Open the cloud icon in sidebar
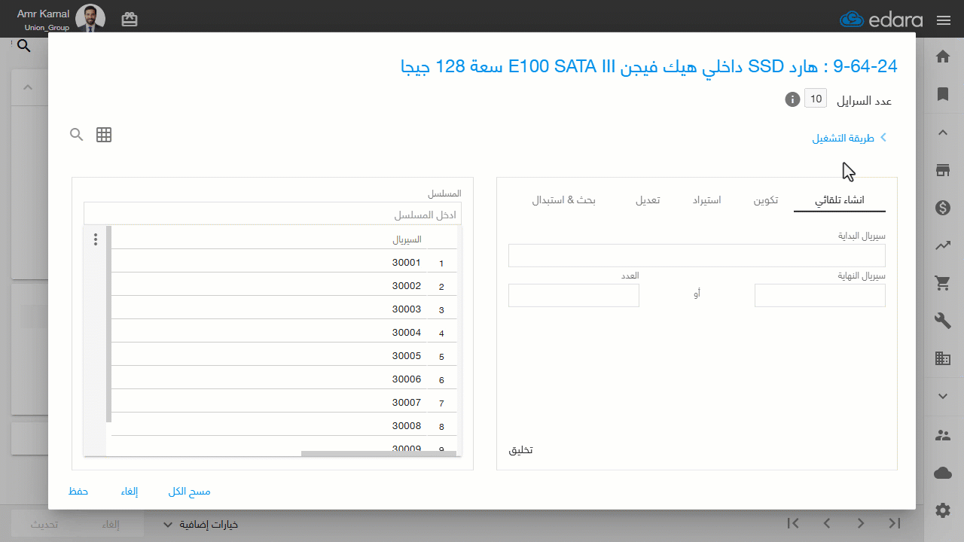The width and height of the screenshot is (964, 542). tap(942, 473)
